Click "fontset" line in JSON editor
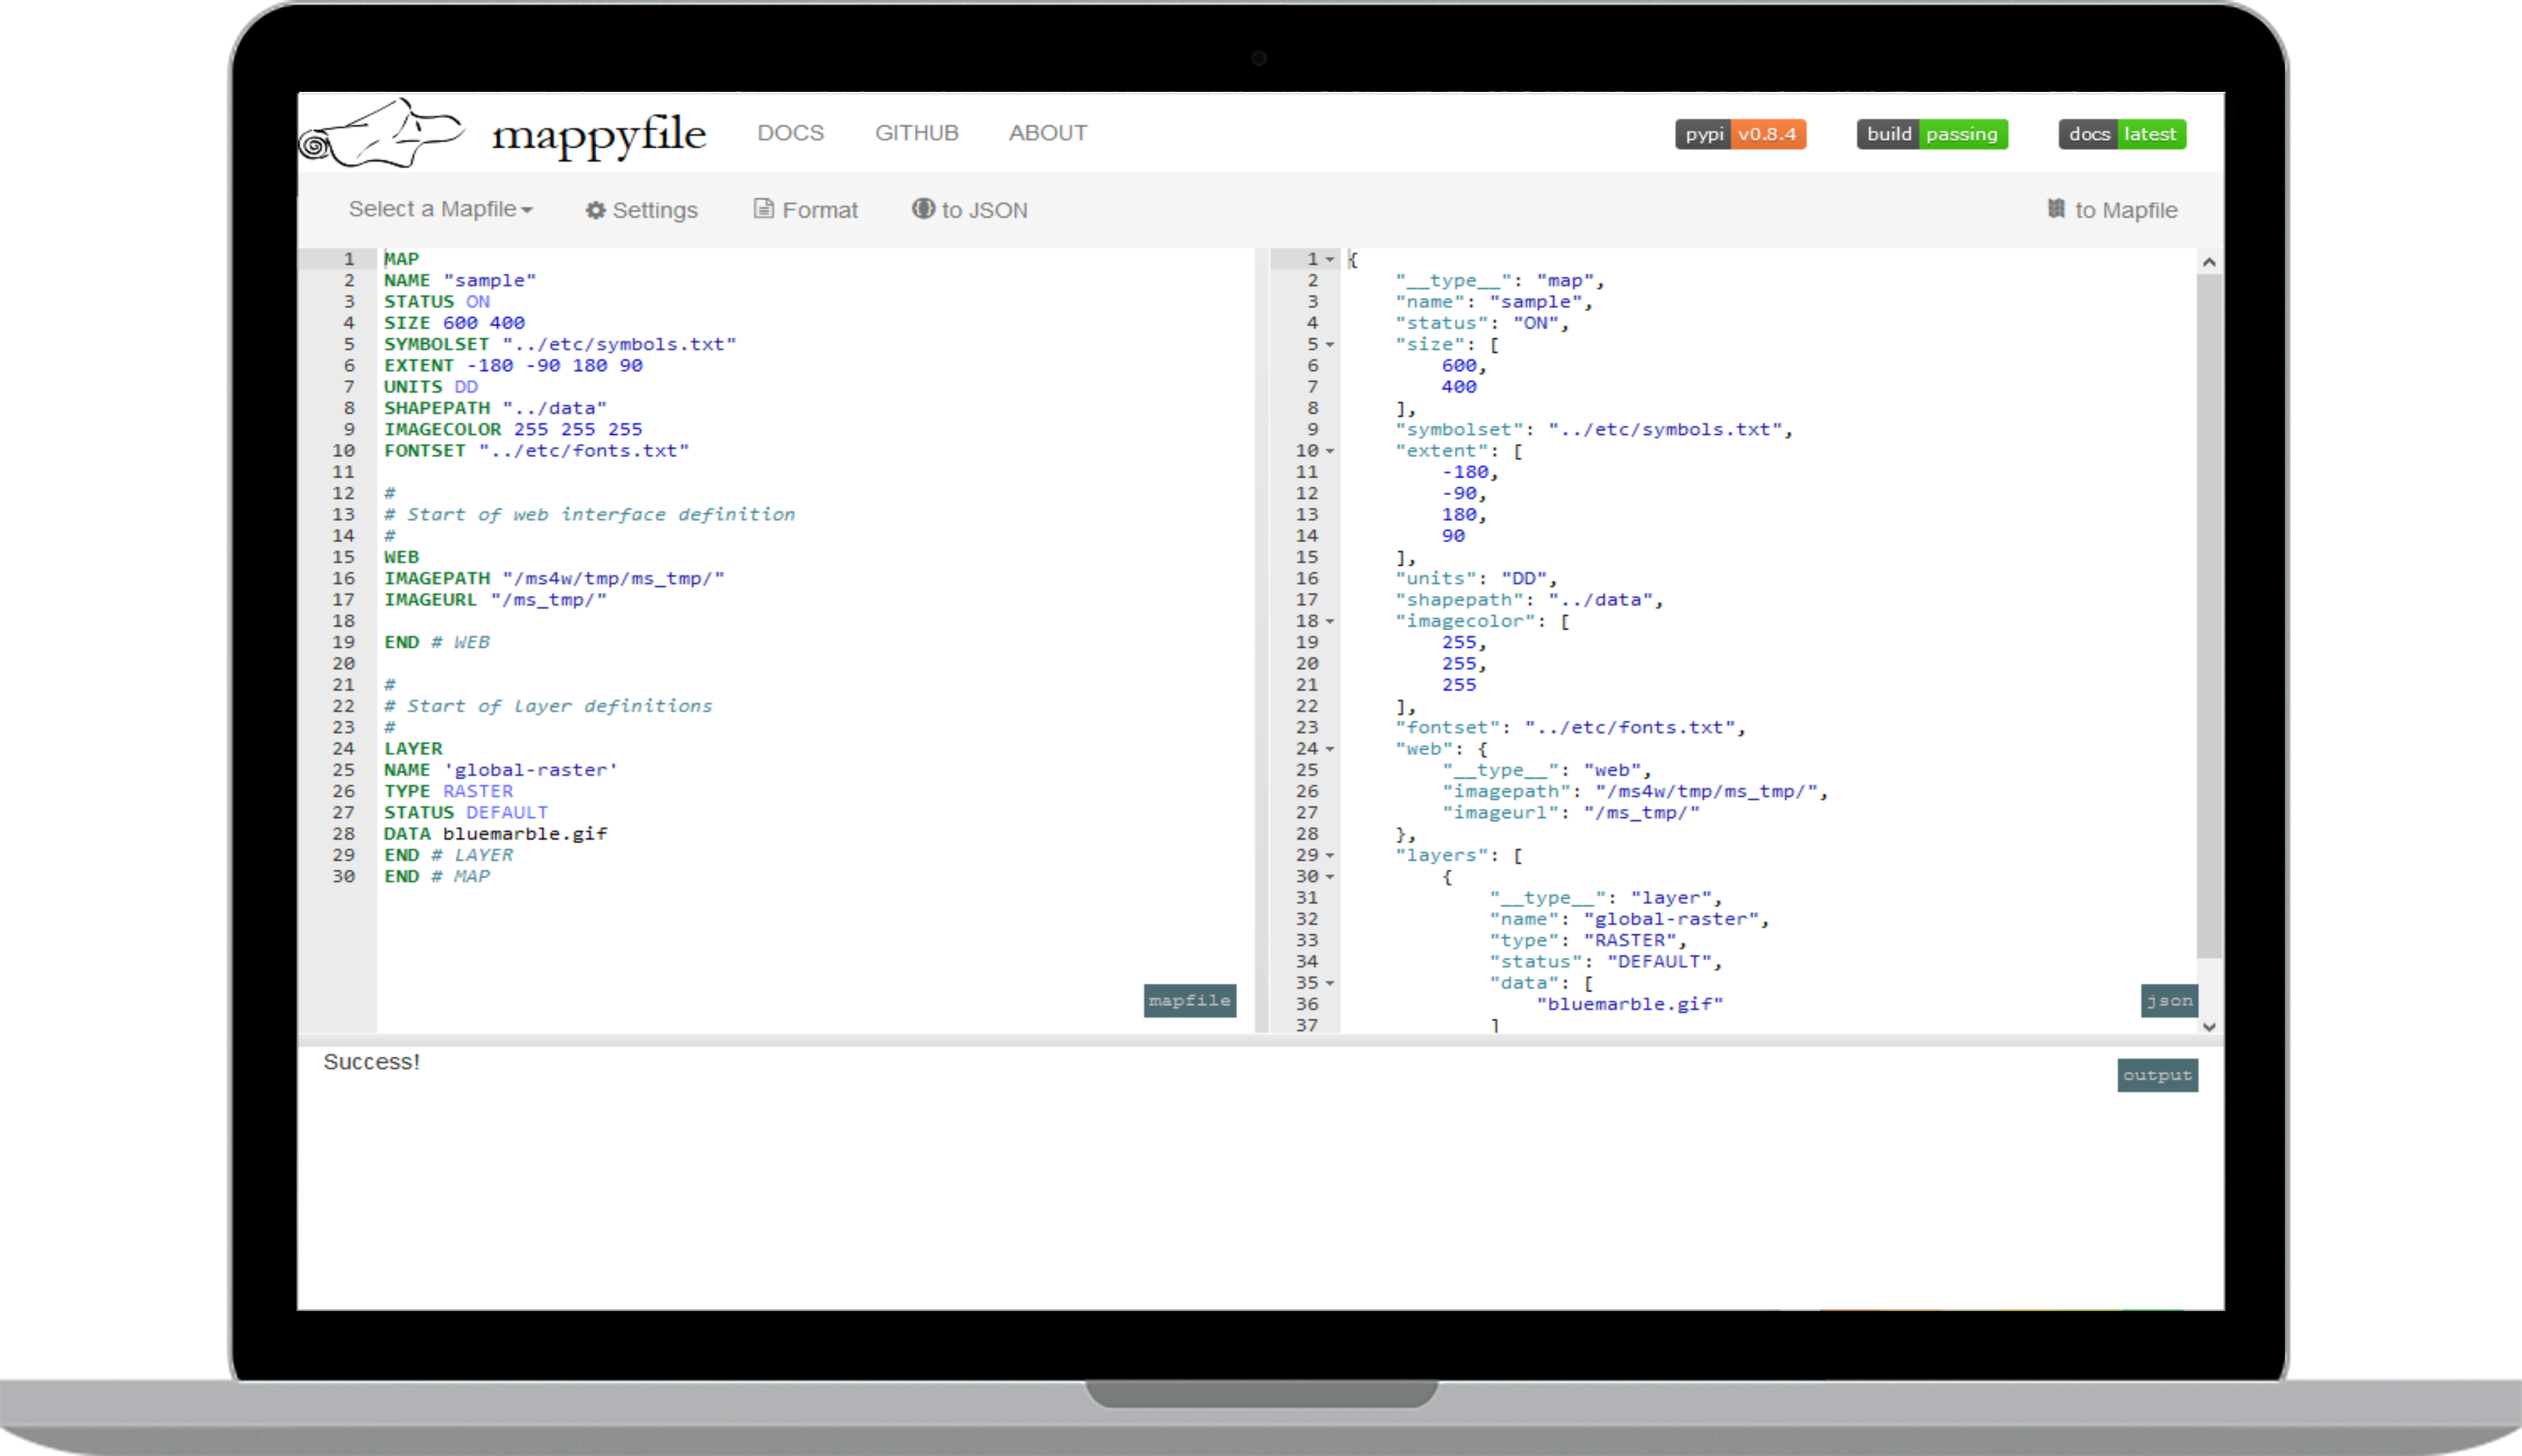 (x=1571, y=728)
